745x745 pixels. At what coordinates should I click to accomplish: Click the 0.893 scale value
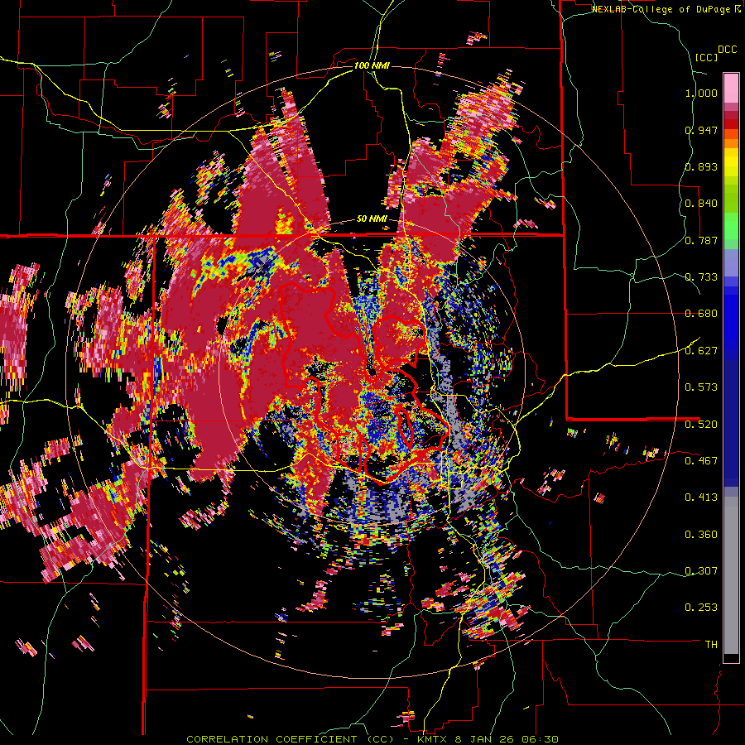coord(701,166)
